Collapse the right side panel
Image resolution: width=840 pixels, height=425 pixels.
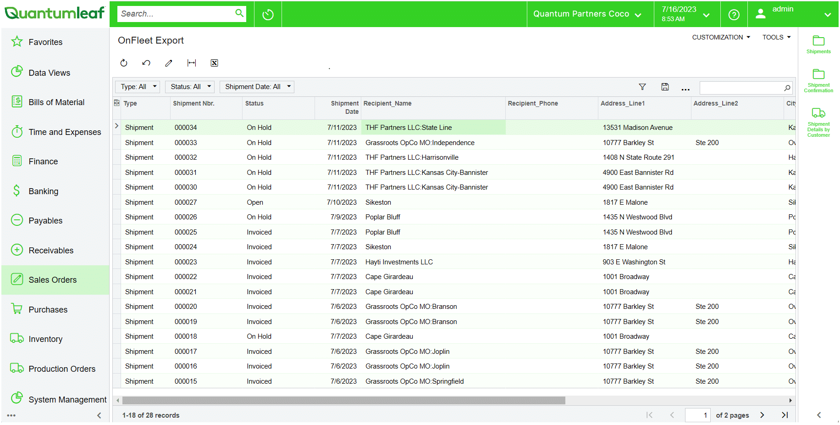coord(818,415)
